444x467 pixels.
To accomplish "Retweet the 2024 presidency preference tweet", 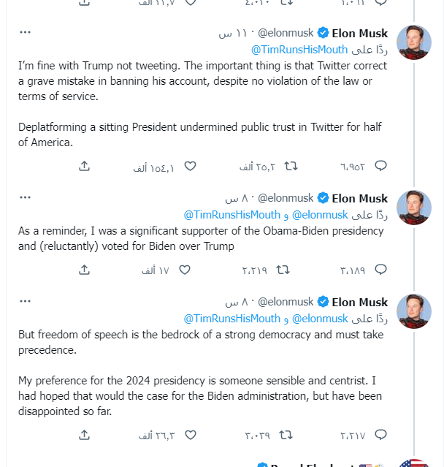I will tap(287, 436).
